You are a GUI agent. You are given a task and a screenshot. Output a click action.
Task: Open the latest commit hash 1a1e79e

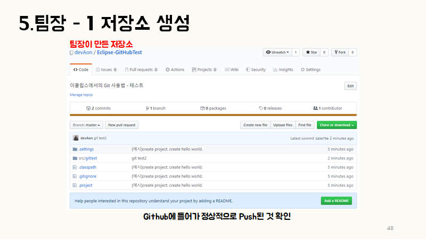click(x=322, y=139)
